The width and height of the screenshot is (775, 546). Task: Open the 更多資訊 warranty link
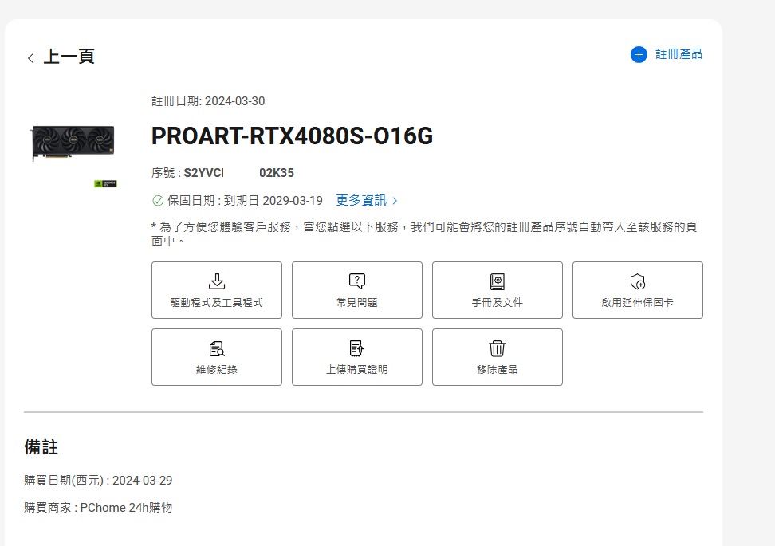click(x=366, y=200)
